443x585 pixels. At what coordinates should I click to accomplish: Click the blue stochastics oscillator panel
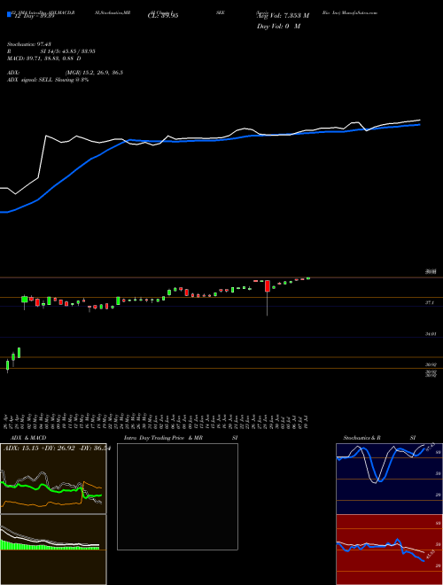[x=389, y=479]
